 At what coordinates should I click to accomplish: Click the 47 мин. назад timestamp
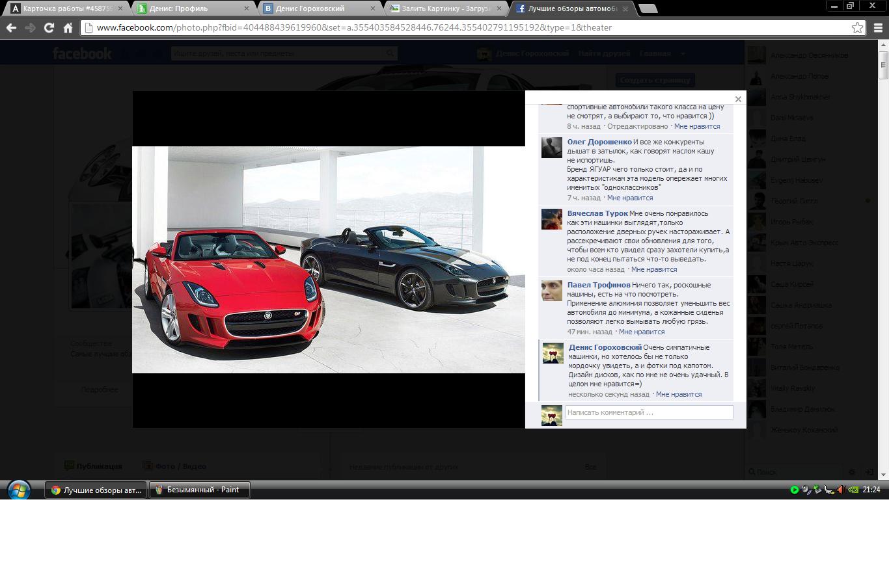[590, 332]
